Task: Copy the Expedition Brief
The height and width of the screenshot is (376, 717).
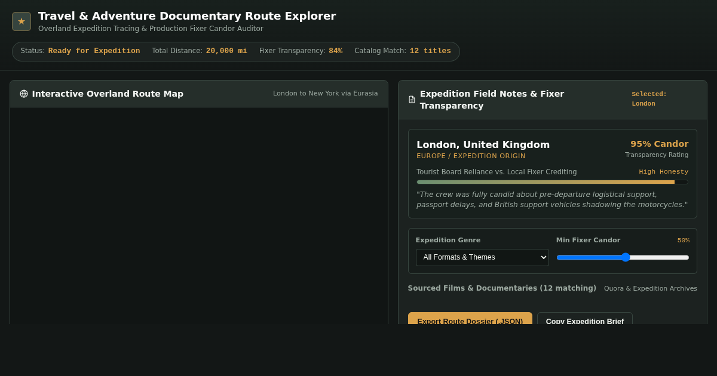Action: (585, 318)
